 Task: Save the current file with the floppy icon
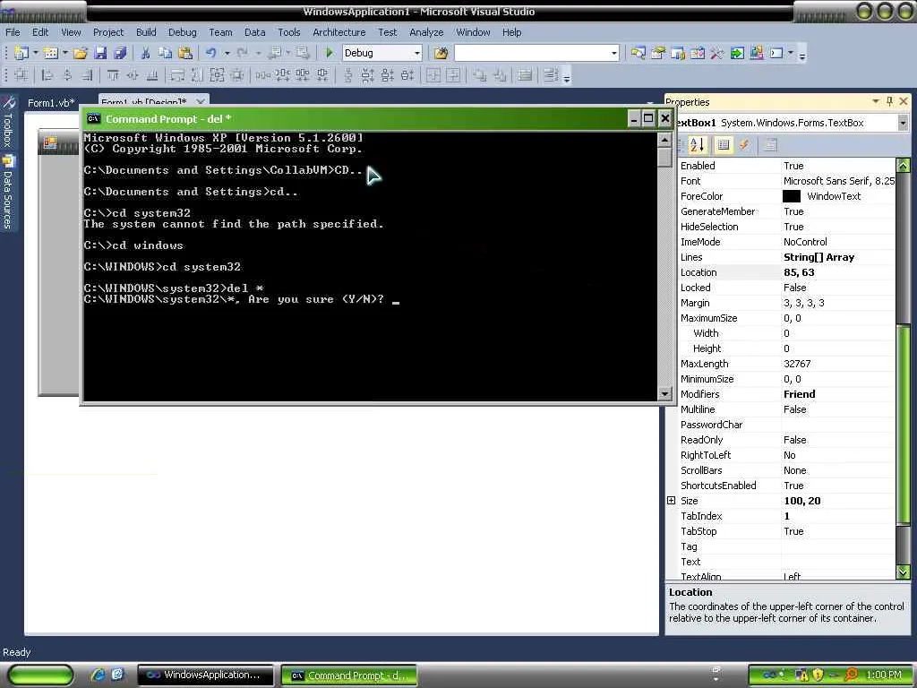pyautogui.click(x=100, y=53)
